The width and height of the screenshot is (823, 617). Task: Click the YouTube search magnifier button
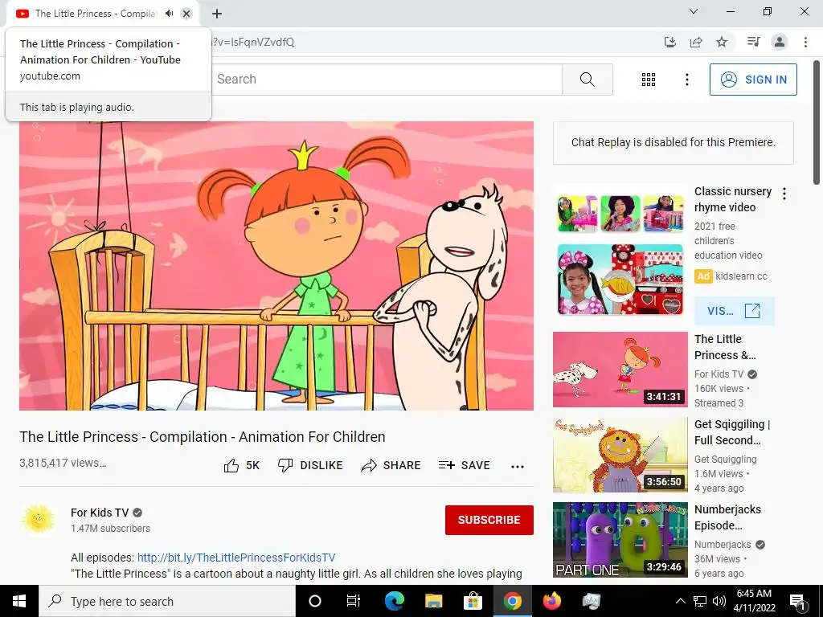point(587,80)
